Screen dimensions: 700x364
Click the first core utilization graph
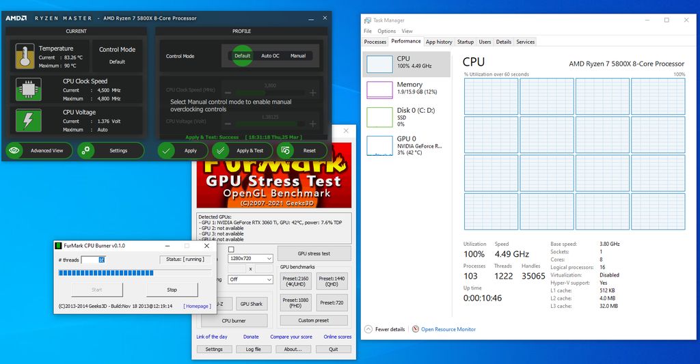[491, 97]
